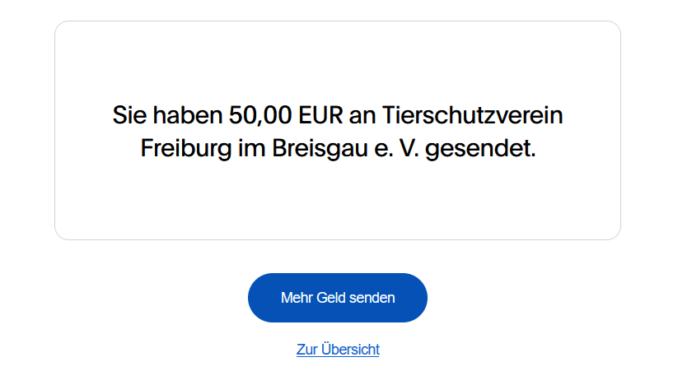Open the "Zur Übersicht" link
Image resolution: width=673 pixels, height=385 pixels.
tap(338, 350)
